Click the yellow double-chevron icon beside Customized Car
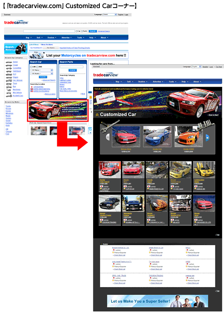224x313 pixels. [97, 114]
